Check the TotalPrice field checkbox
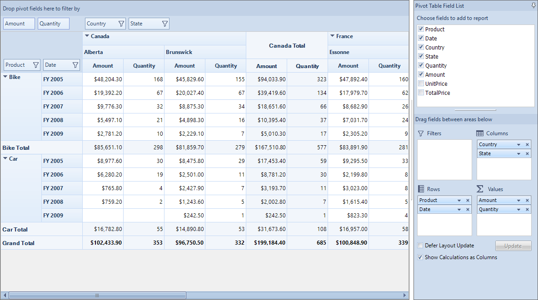The height and width of the screenshot is (300, 538). pyautogui.click(x=421, y=92)
